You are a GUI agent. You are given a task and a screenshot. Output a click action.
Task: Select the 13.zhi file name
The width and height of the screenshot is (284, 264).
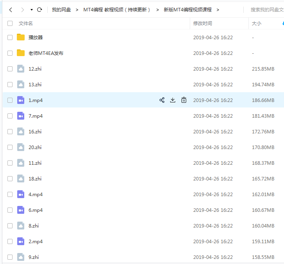35,85
